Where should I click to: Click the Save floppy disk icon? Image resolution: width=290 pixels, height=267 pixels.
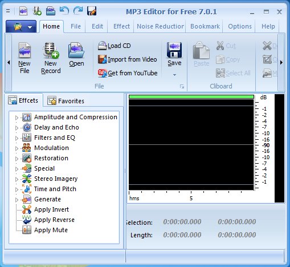[x=174, y=50]
